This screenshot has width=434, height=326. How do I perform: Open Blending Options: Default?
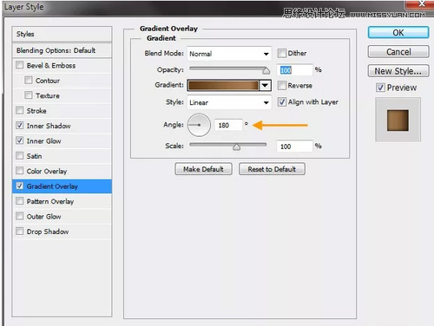pyautogui.click(x=62, y=50)
